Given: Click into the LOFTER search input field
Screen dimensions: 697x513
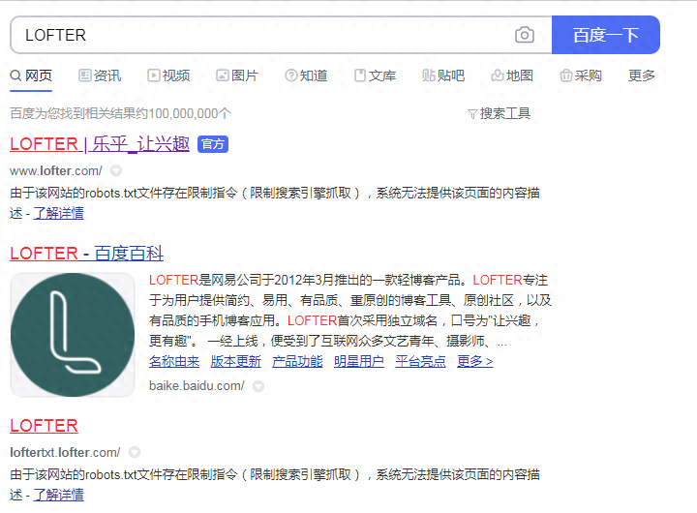Looking at the screenshot, I should 261,35.
